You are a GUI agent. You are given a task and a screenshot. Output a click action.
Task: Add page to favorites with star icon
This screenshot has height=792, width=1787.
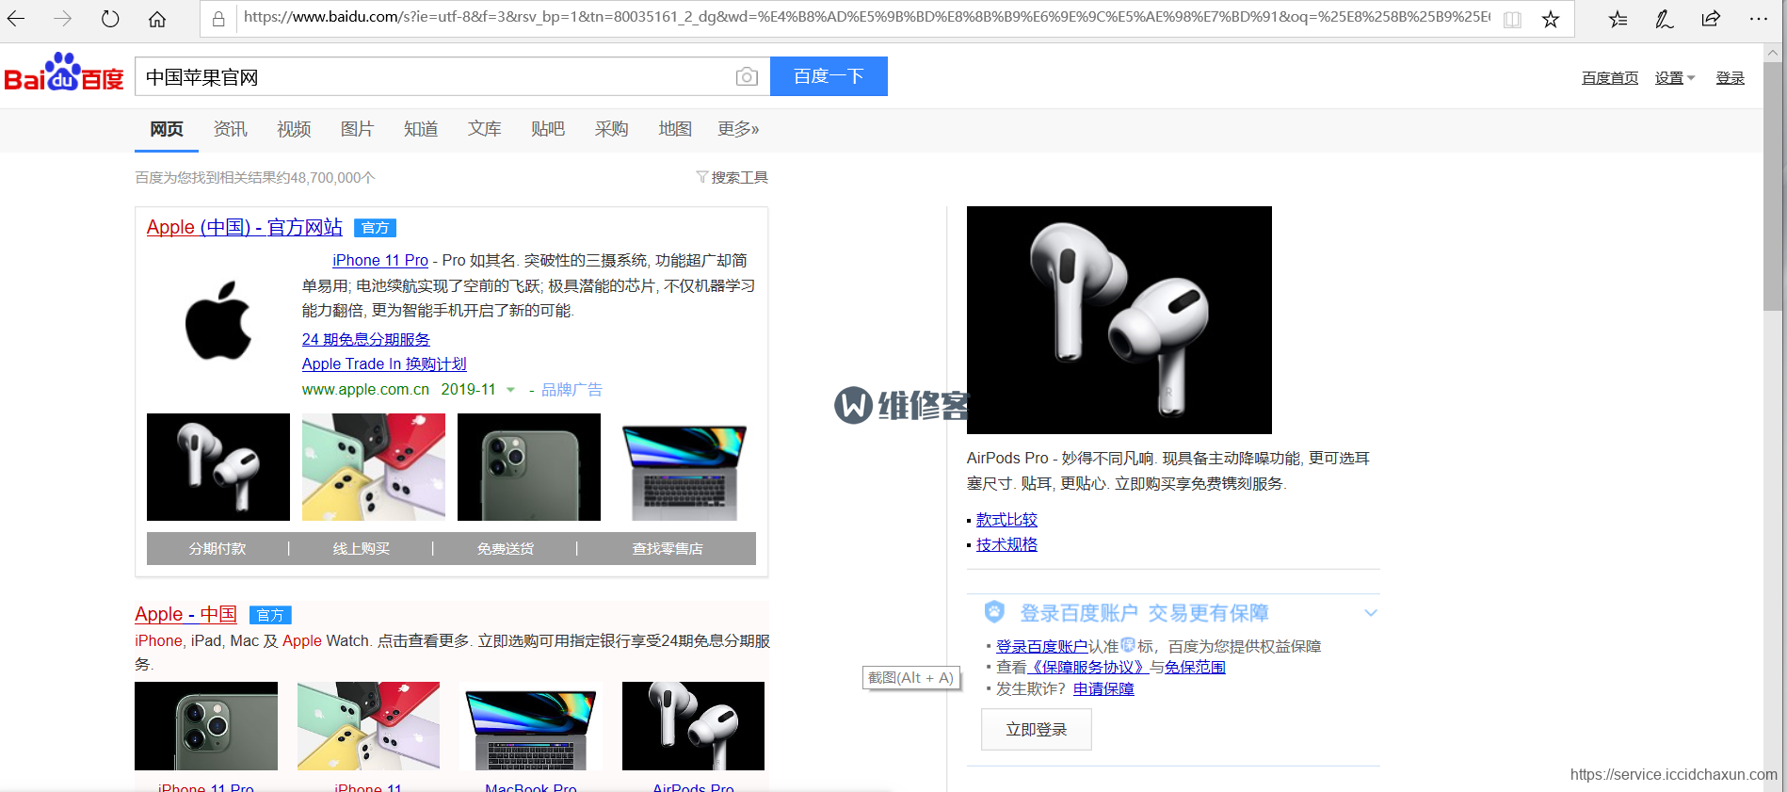coord(1551,19)
